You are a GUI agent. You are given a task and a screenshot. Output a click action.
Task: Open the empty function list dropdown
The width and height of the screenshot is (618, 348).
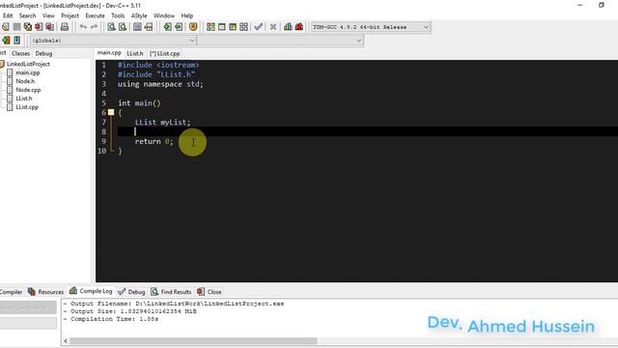(x=280, y=41)
